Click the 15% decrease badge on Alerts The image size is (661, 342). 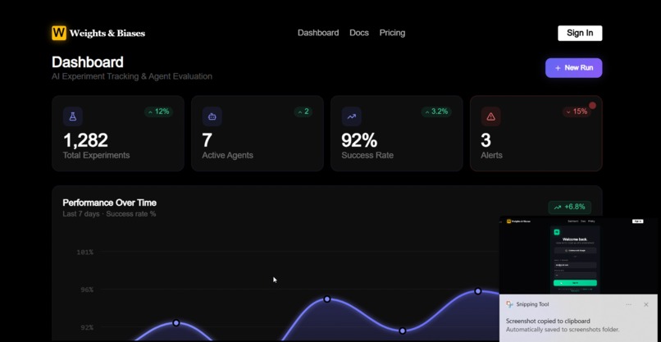577,112
